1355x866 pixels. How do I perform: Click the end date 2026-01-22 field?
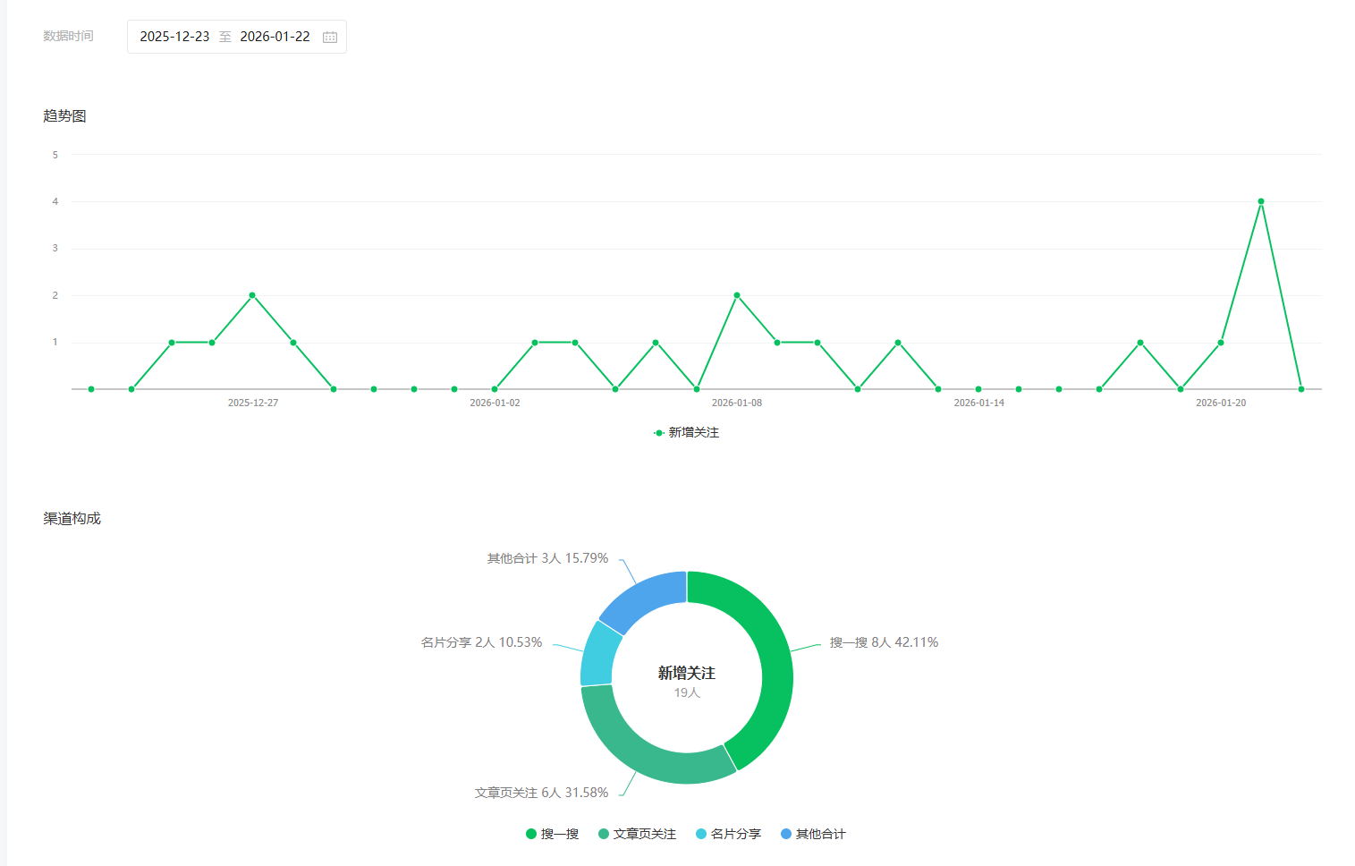(x=275, y=37)
